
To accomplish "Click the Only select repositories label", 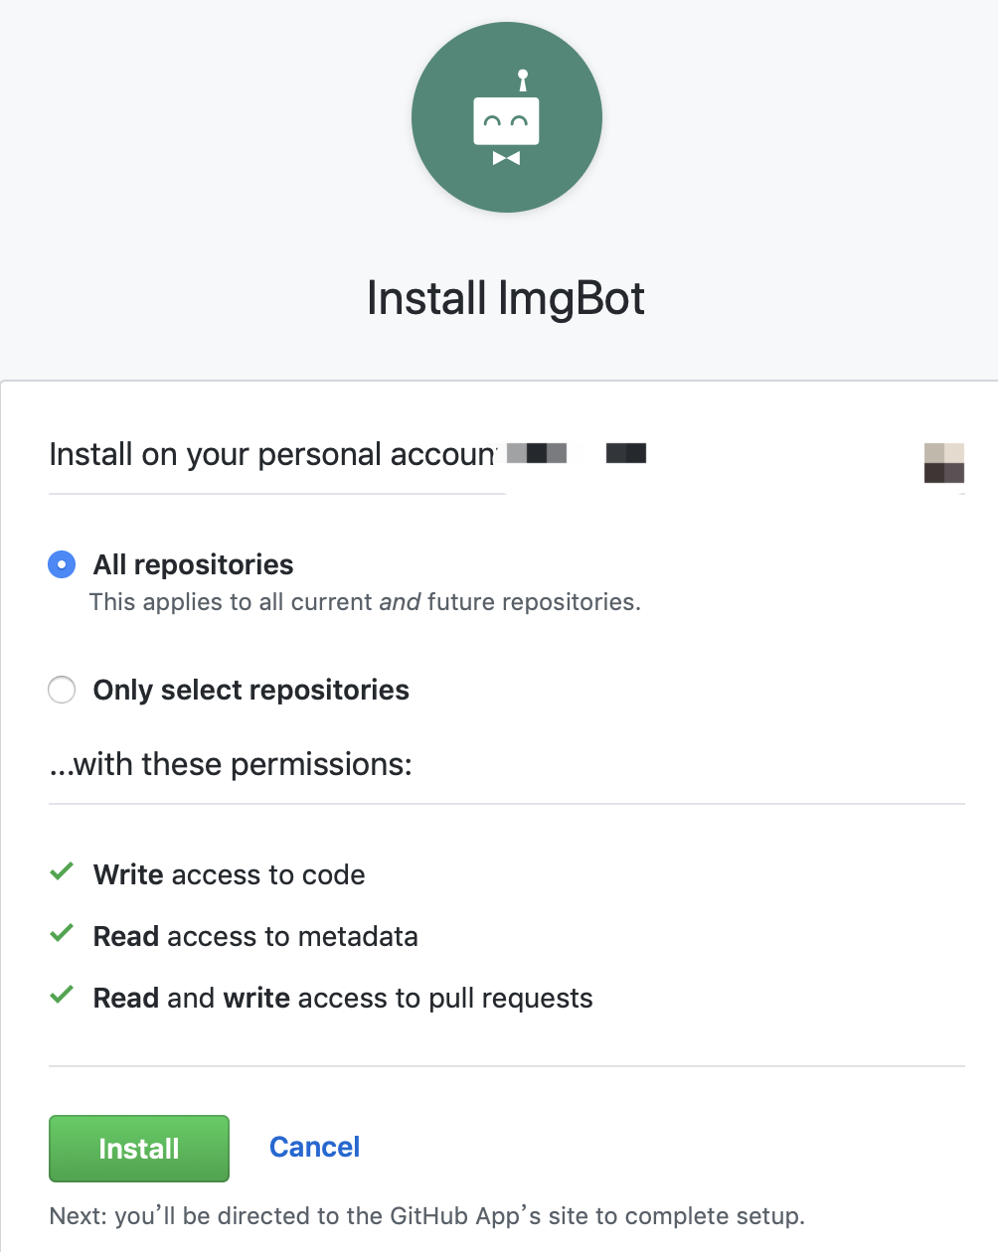I will tap(250, 690).
